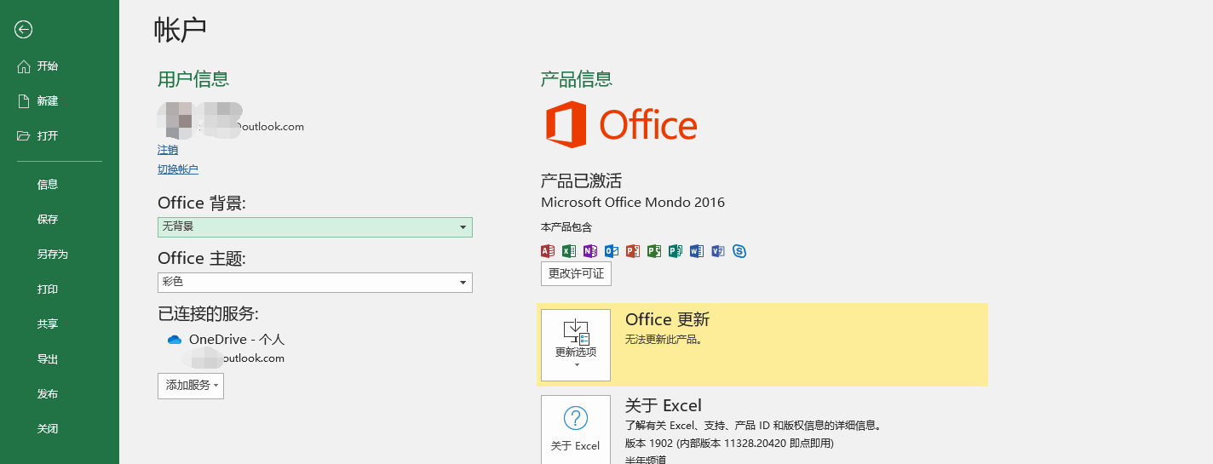Click the 帐户 page title
Viewport: 1213px width, 464px height.
(181, 30)
